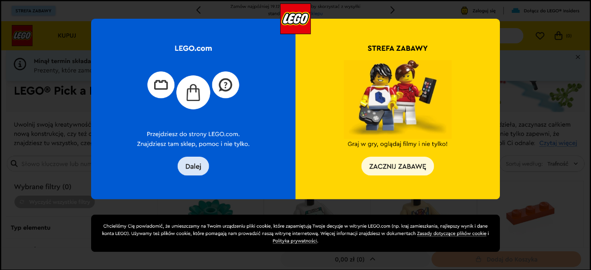Screen dimensions: 591x270
Task: Click the brick icon in blue panel
Action: (x=161, y=85)
